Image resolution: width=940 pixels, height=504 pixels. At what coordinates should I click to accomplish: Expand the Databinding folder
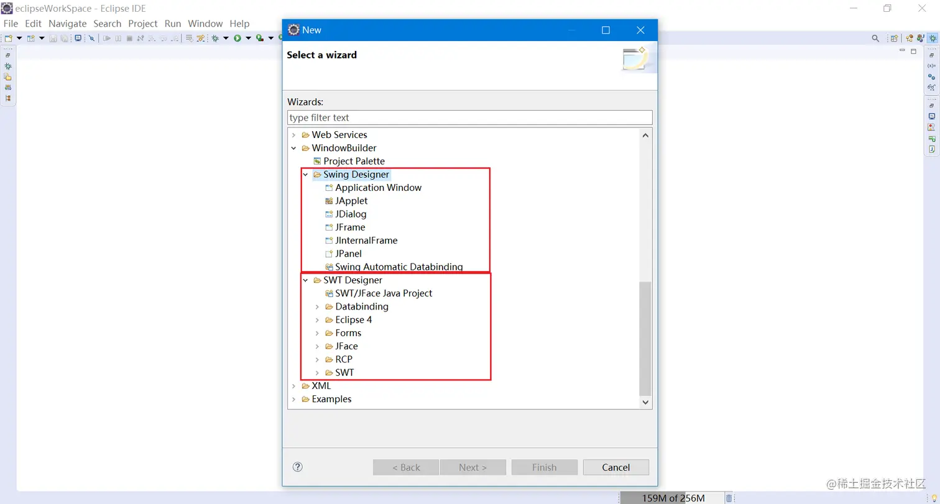[x=317, y=307]
